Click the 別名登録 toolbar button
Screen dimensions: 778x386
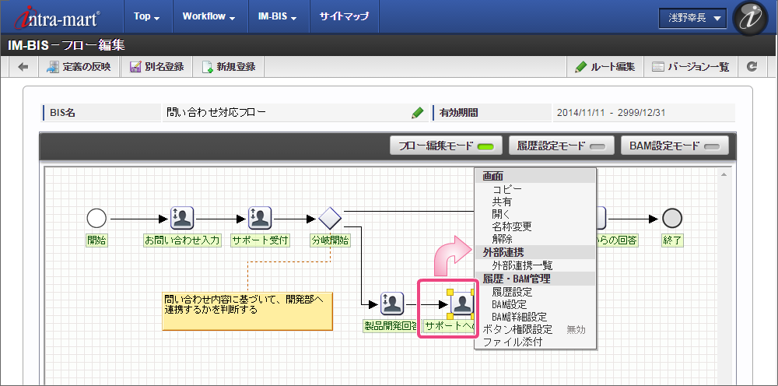pyautogui.click(x=157, y=66)
